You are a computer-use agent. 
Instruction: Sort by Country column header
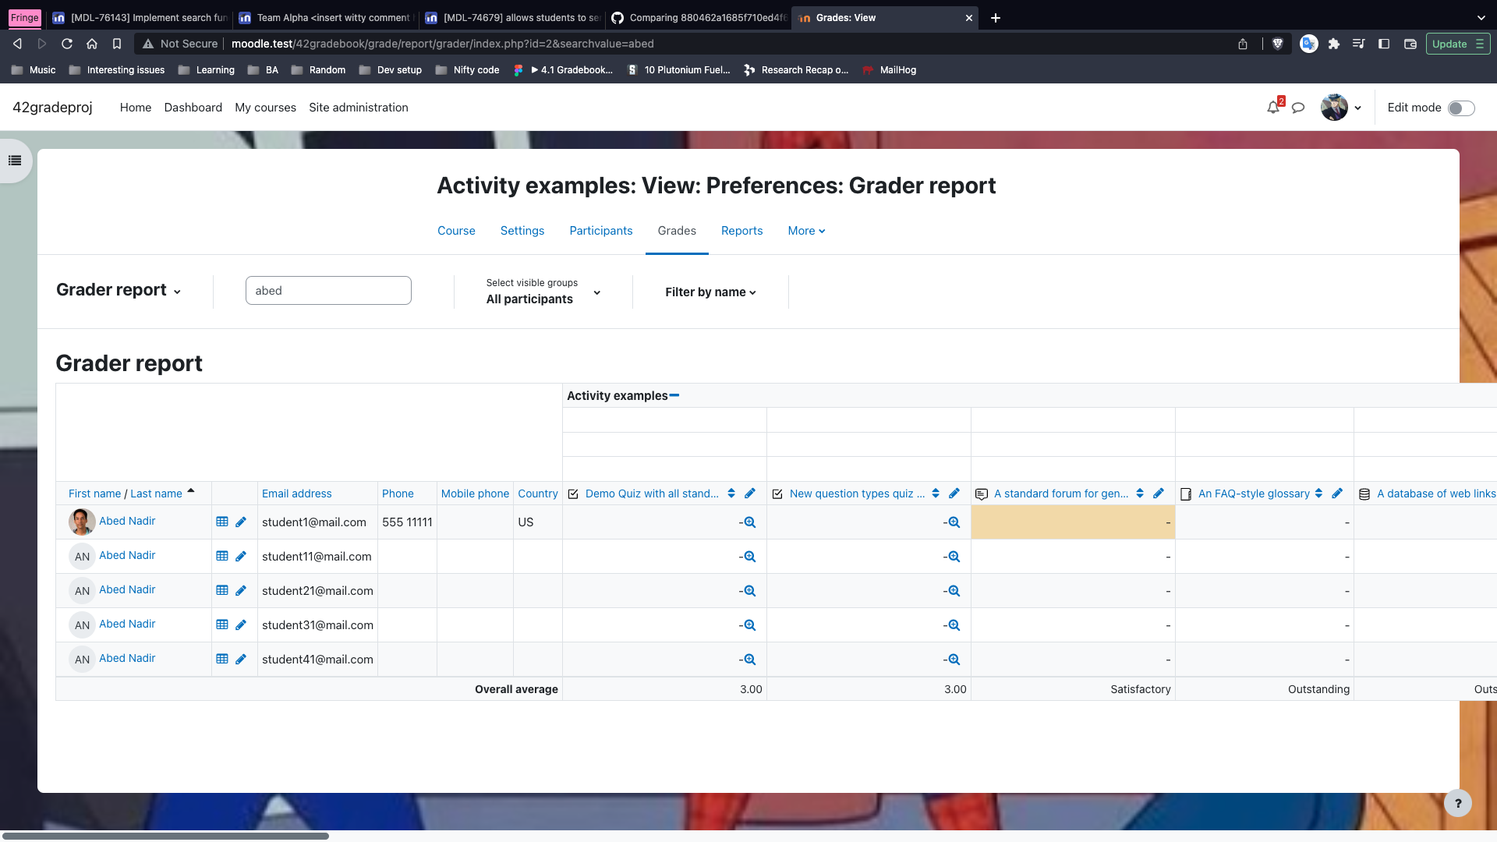coord(538,494)
